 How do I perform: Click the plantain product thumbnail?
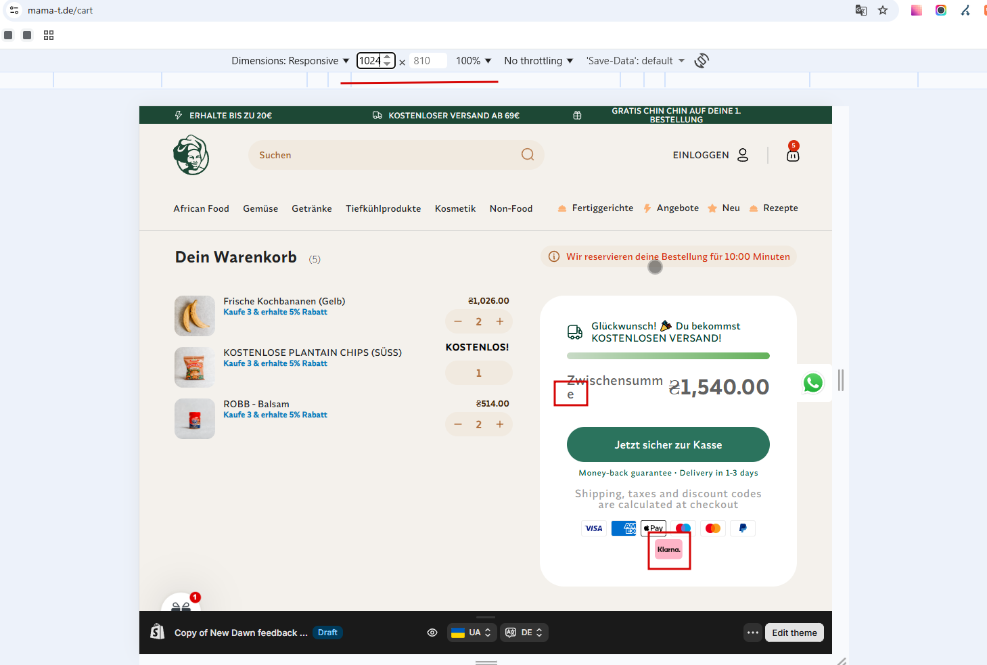point(195,316)
